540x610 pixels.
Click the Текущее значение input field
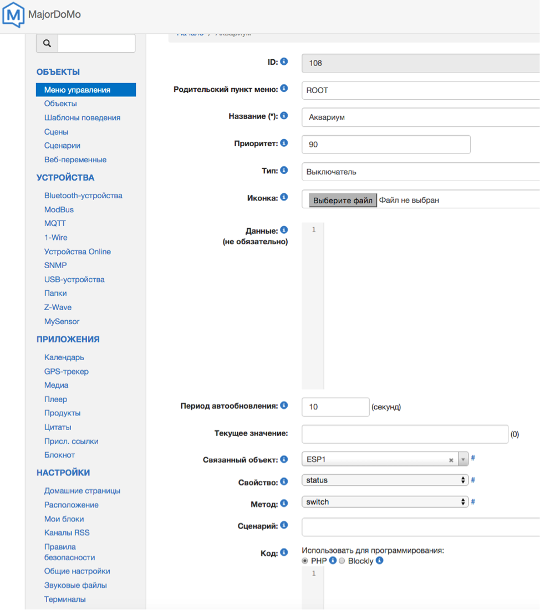pos(405,434)
